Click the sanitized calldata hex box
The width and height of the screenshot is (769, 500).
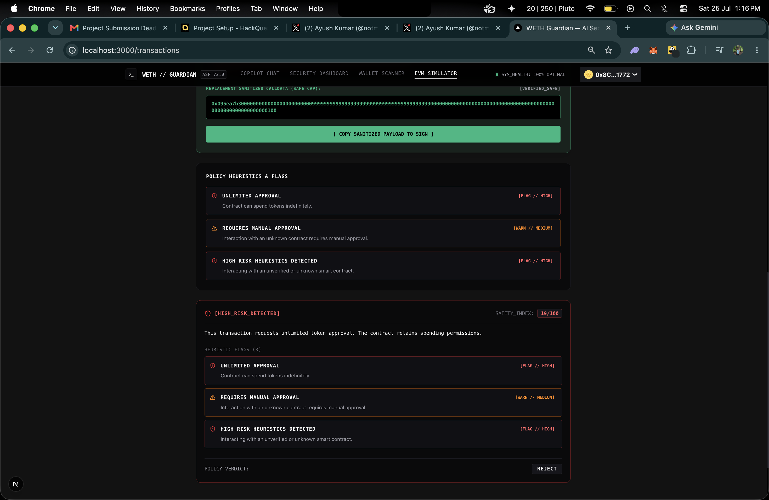(383, 107)
